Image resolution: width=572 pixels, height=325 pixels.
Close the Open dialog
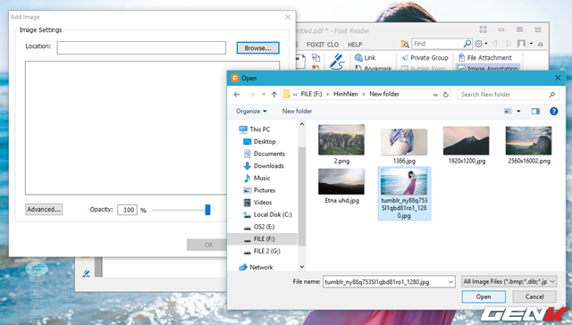(x=558, y=78)
